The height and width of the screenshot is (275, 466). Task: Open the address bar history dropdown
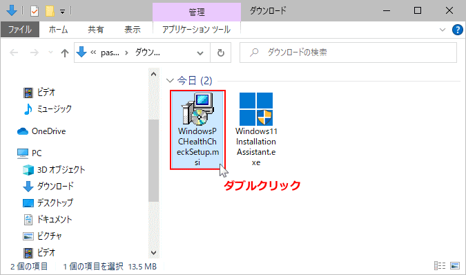coord(200,53)
